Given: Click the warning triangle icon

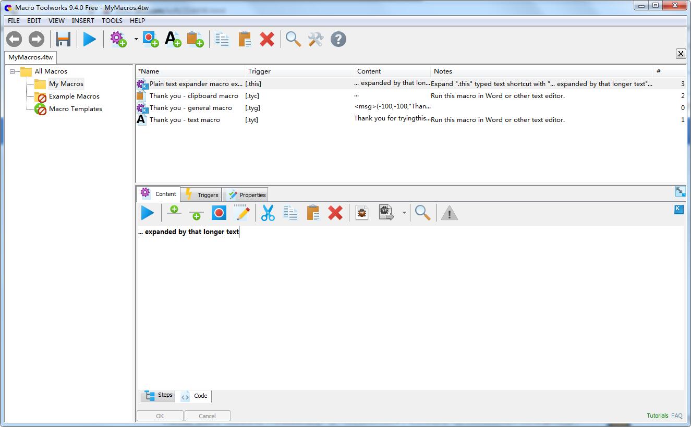Looking at the screenshot, I should pos(450,213).
